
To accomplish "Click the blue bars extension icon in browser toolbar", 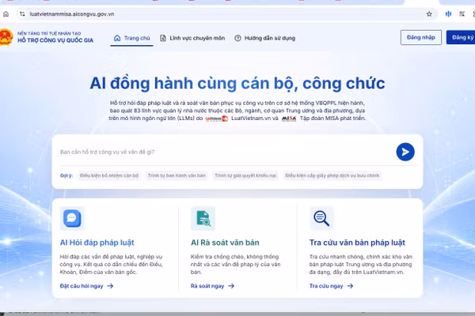I will coord(448,14).
